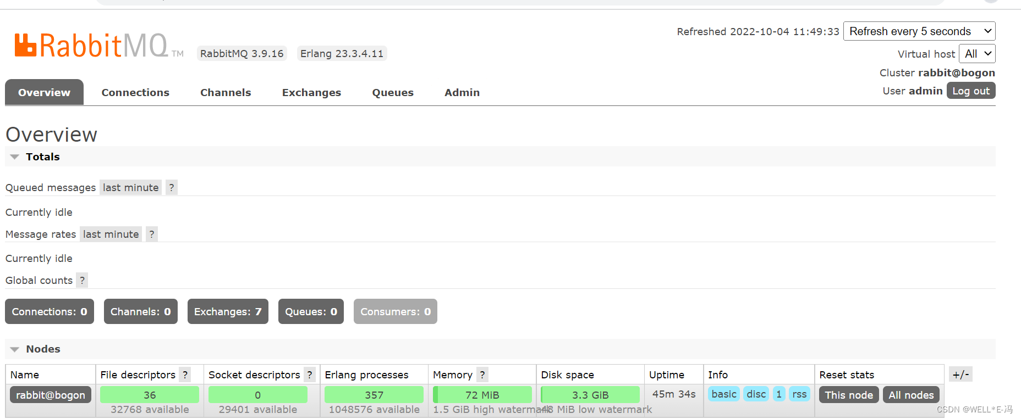Switch to the Queues tab
This screenshot has height=419, width=1021.
[393, 92]
